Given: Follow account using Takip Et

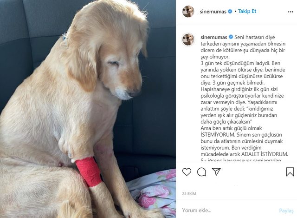Looking at the screenshot, I should click(x=247, y=11).
